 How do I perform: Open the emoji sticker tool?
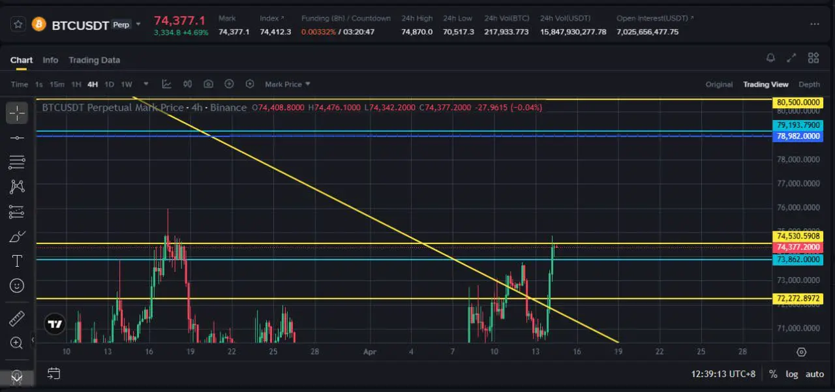tap(17, 286)
